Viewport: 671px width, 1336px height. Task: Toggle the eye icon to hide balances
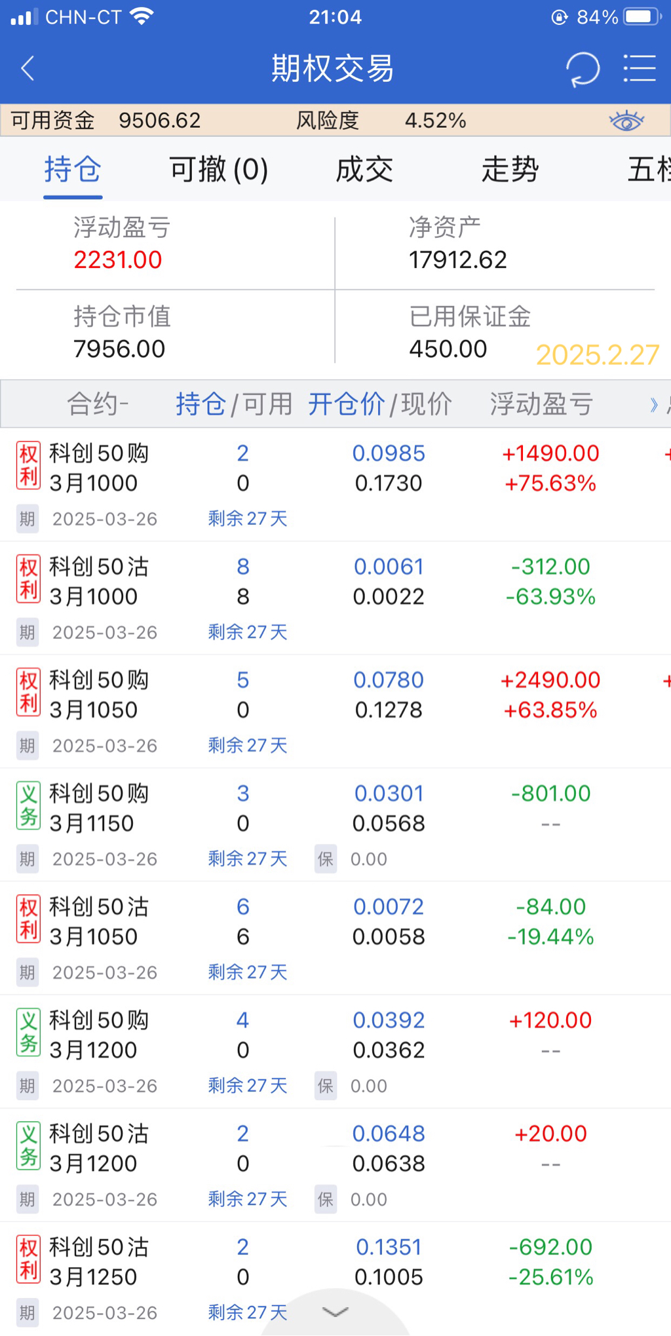(x=626, y=121)
